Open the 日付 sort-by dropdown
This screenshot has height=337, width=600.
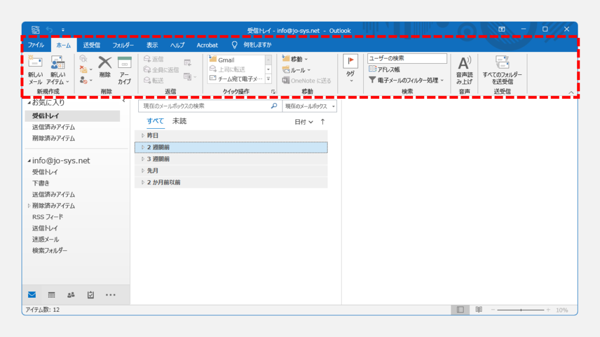[304, 122]
